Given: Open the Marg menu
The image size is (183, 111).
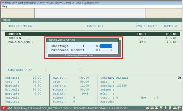Looking at the screenshot, I should point(4,6).
